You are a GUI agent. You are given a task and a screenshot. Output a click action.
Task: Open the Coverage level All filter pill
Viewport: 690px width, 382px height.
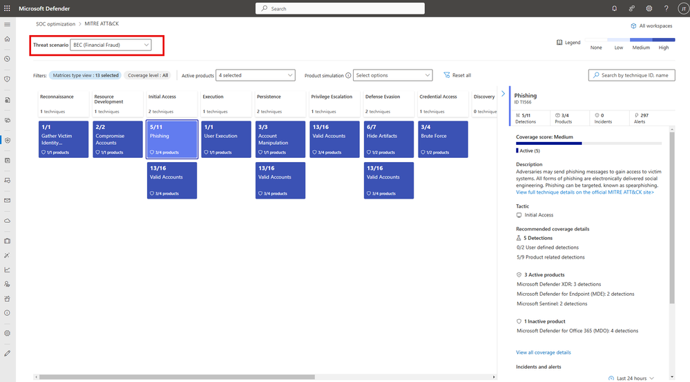pos(148,75)
